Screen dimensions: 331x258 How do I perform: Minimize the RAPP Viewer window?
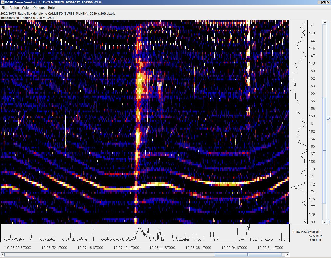[x=319, y=2]
